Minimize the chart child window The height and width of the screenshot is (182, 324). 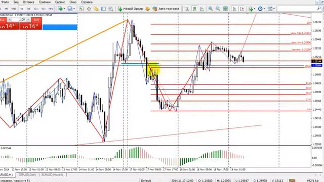click(317, 3)
